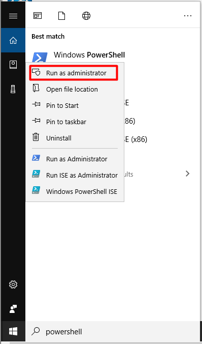Image resolution: width=202 pixels, height=344 pixels.
Task: Choose 'Open file location' from context menu
Action: (x=75, y=89)
